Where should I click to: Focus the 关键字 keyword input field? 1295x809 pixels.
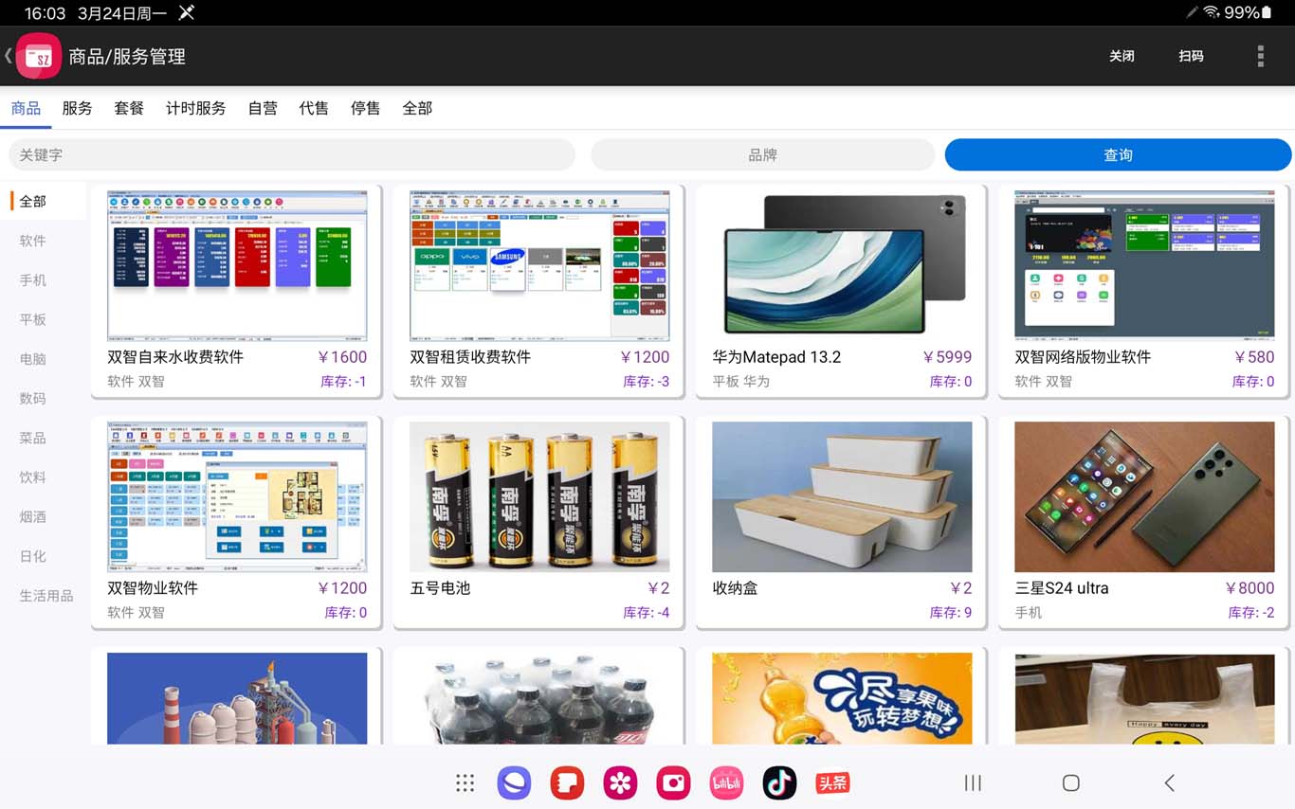click(x=292, y=154)
